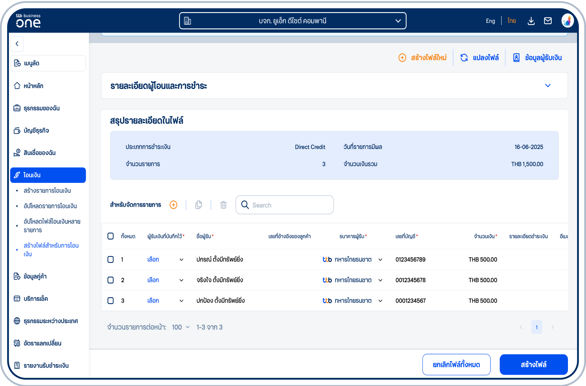Collapse the รายละเอียดผู้โอนและการชำระ section
Image resolution: width=586 pixels, height=386 pixels.
click(x=548, y=85)
